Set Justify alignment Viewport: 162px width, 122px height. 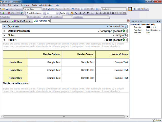108,13
